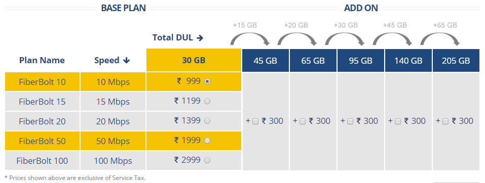Viewport: 485px width, 183px height.
Task: Click the 205 GB column header
Action: tap(456, 61)
